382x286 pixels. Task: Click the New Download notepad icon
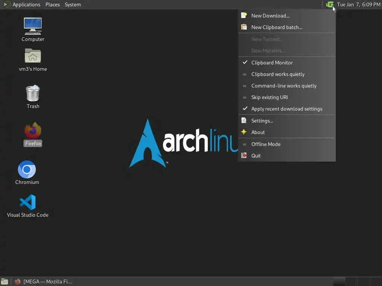click(244, 16)
